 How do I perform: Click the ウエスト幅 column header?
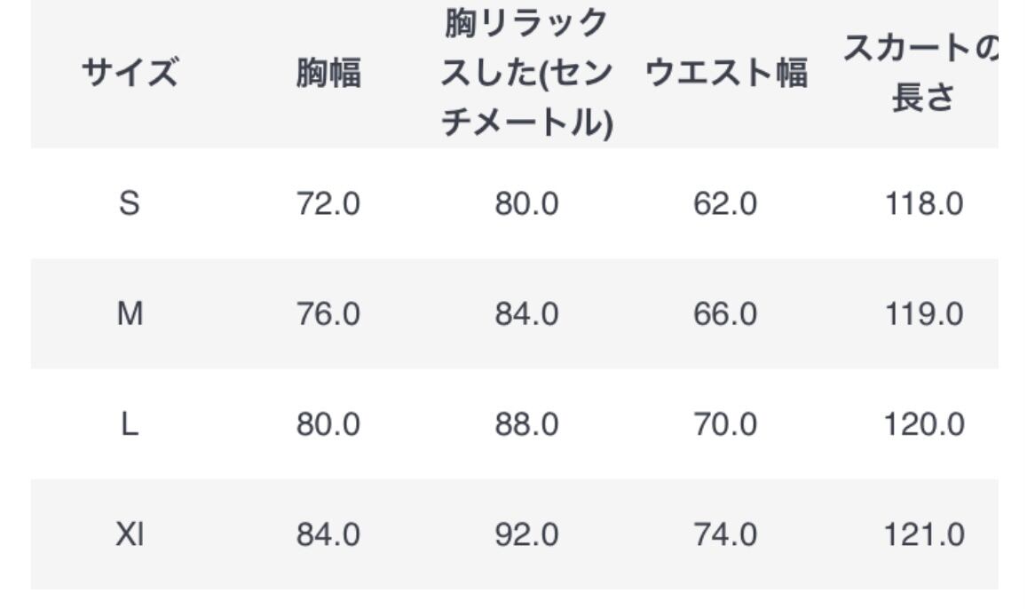pos(725,74)
